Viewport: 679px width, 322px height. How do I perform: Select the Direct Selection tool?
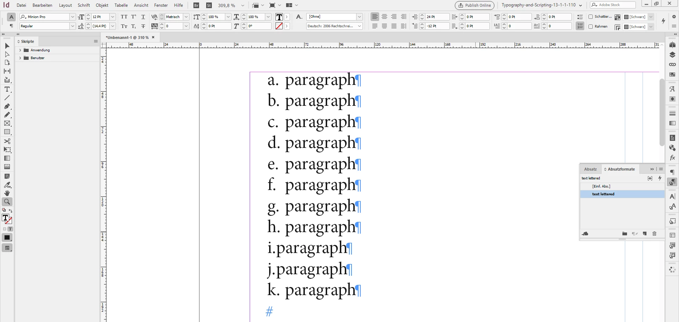click(7, 54)
